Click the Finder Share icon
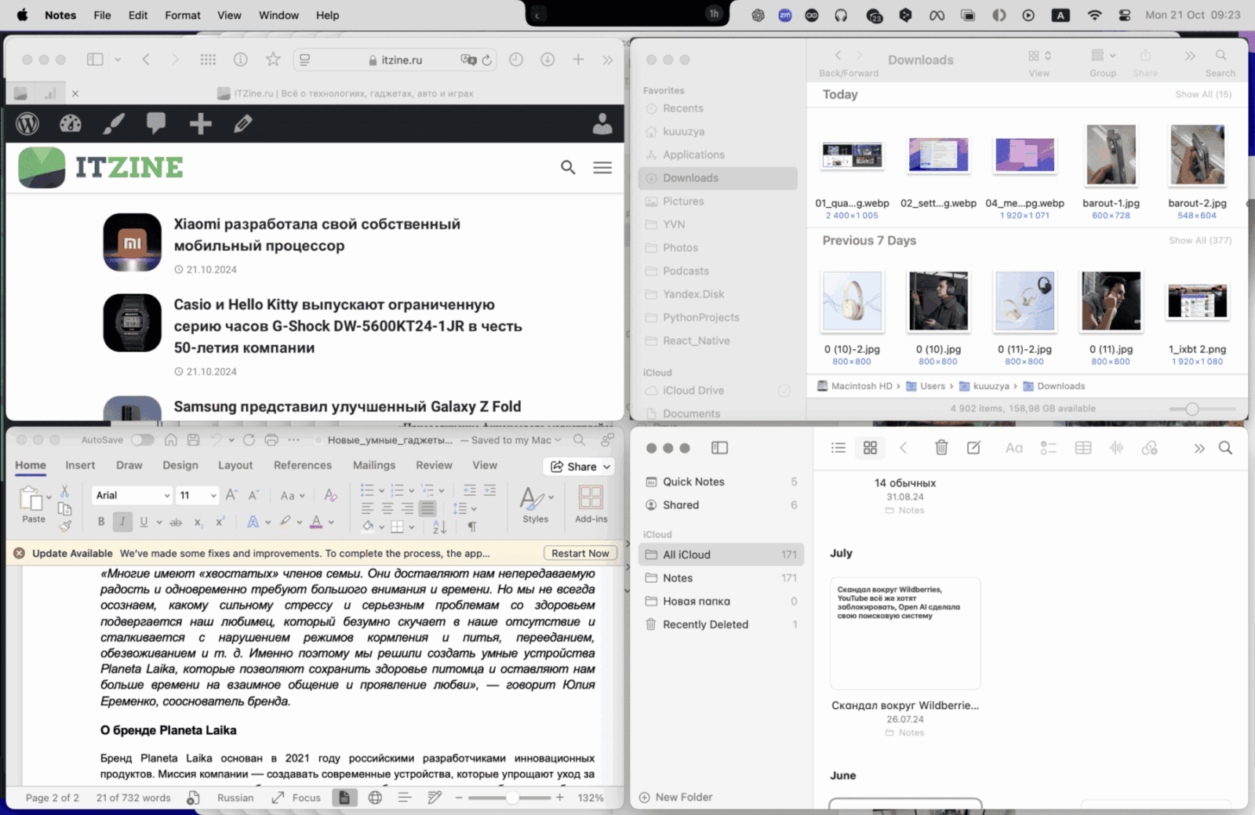Screen dimensions: 1255x815 point(1145,56)
